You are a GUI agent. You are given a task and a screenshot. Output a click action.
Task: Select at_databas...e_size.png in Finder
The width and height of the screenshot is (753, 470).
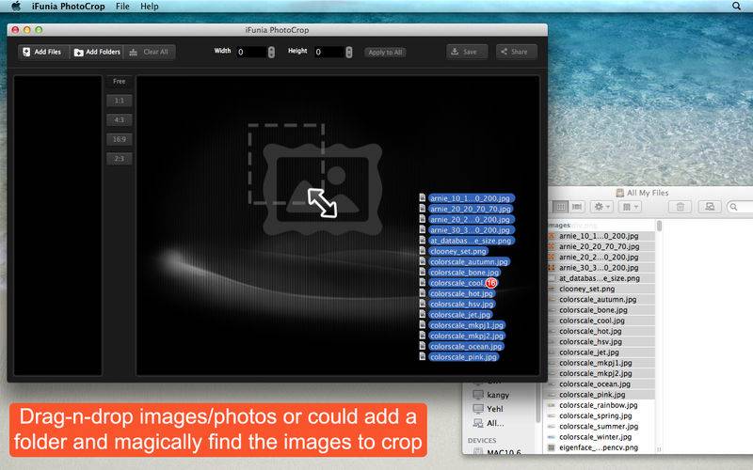[601, 278]
